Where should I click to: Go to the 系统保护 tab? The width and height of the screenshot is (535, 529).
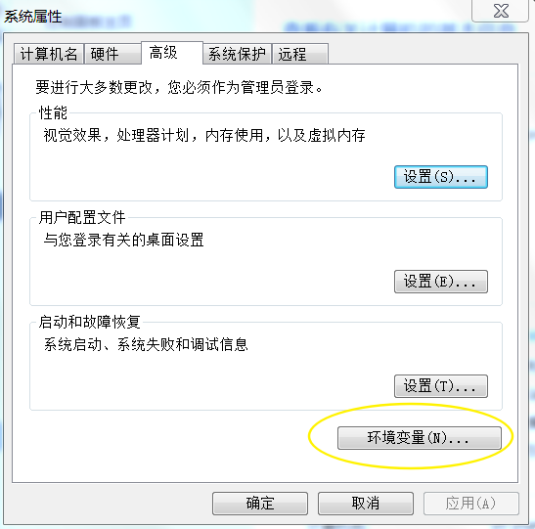[237, 54]
